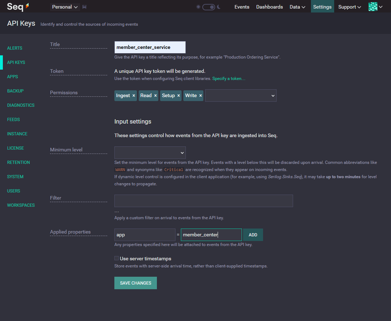Screen dimensions: 391x321
Task: Click the save workspace icon
Action: (x=84, y=7)
